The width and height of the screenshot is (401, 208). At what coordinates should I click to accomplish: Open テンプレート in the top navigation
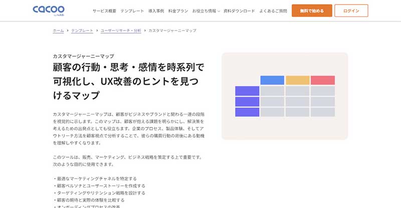pyautogui.click(x=132, y=11)
